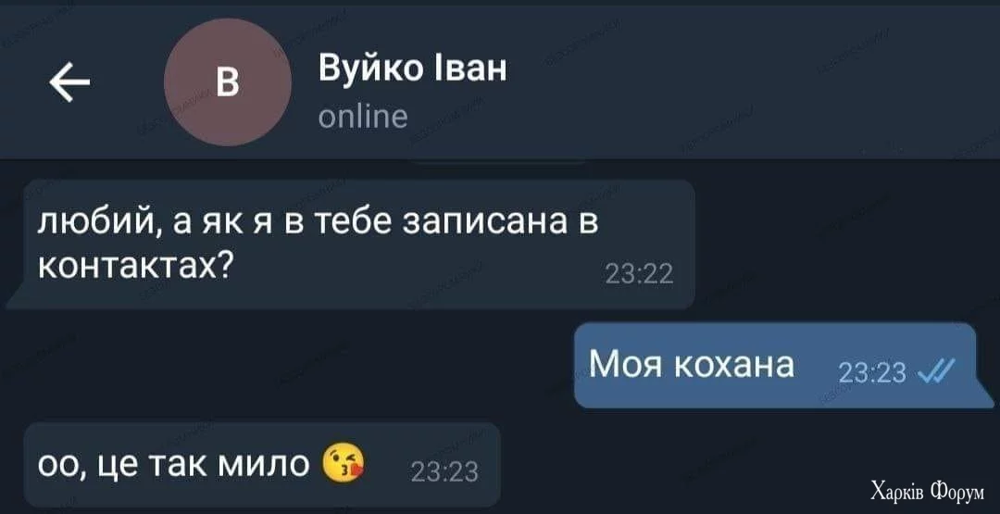Tap empty chat background left of blue bubble
1000x514 pixels.
pos(287,366)
